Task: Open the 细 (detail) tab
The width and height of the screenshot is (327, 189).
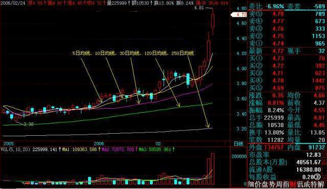Action: [251, 184]
